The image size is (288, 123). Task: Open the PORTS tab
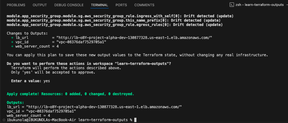click(121, 5)
